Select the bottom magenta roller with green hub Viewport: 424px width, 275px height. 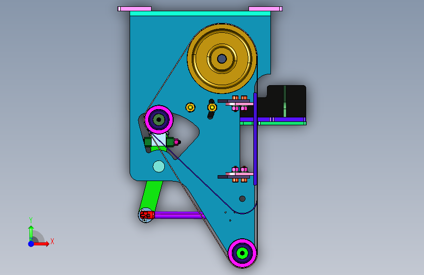[242, 253]
